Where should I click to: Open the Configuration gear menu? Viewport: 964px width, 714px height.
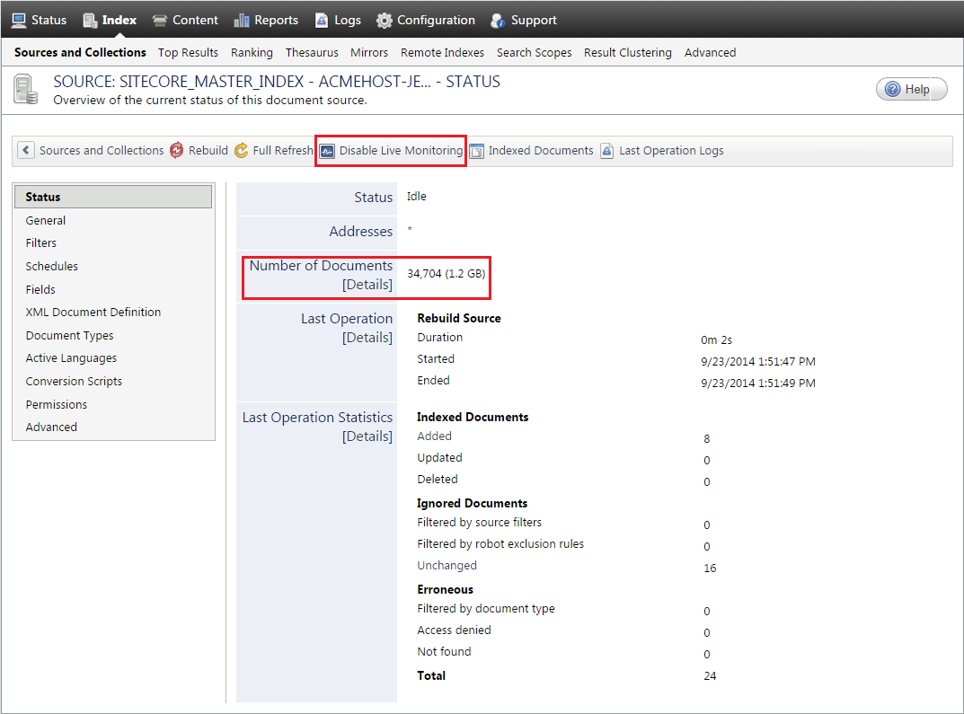click(x=384, y=19)
